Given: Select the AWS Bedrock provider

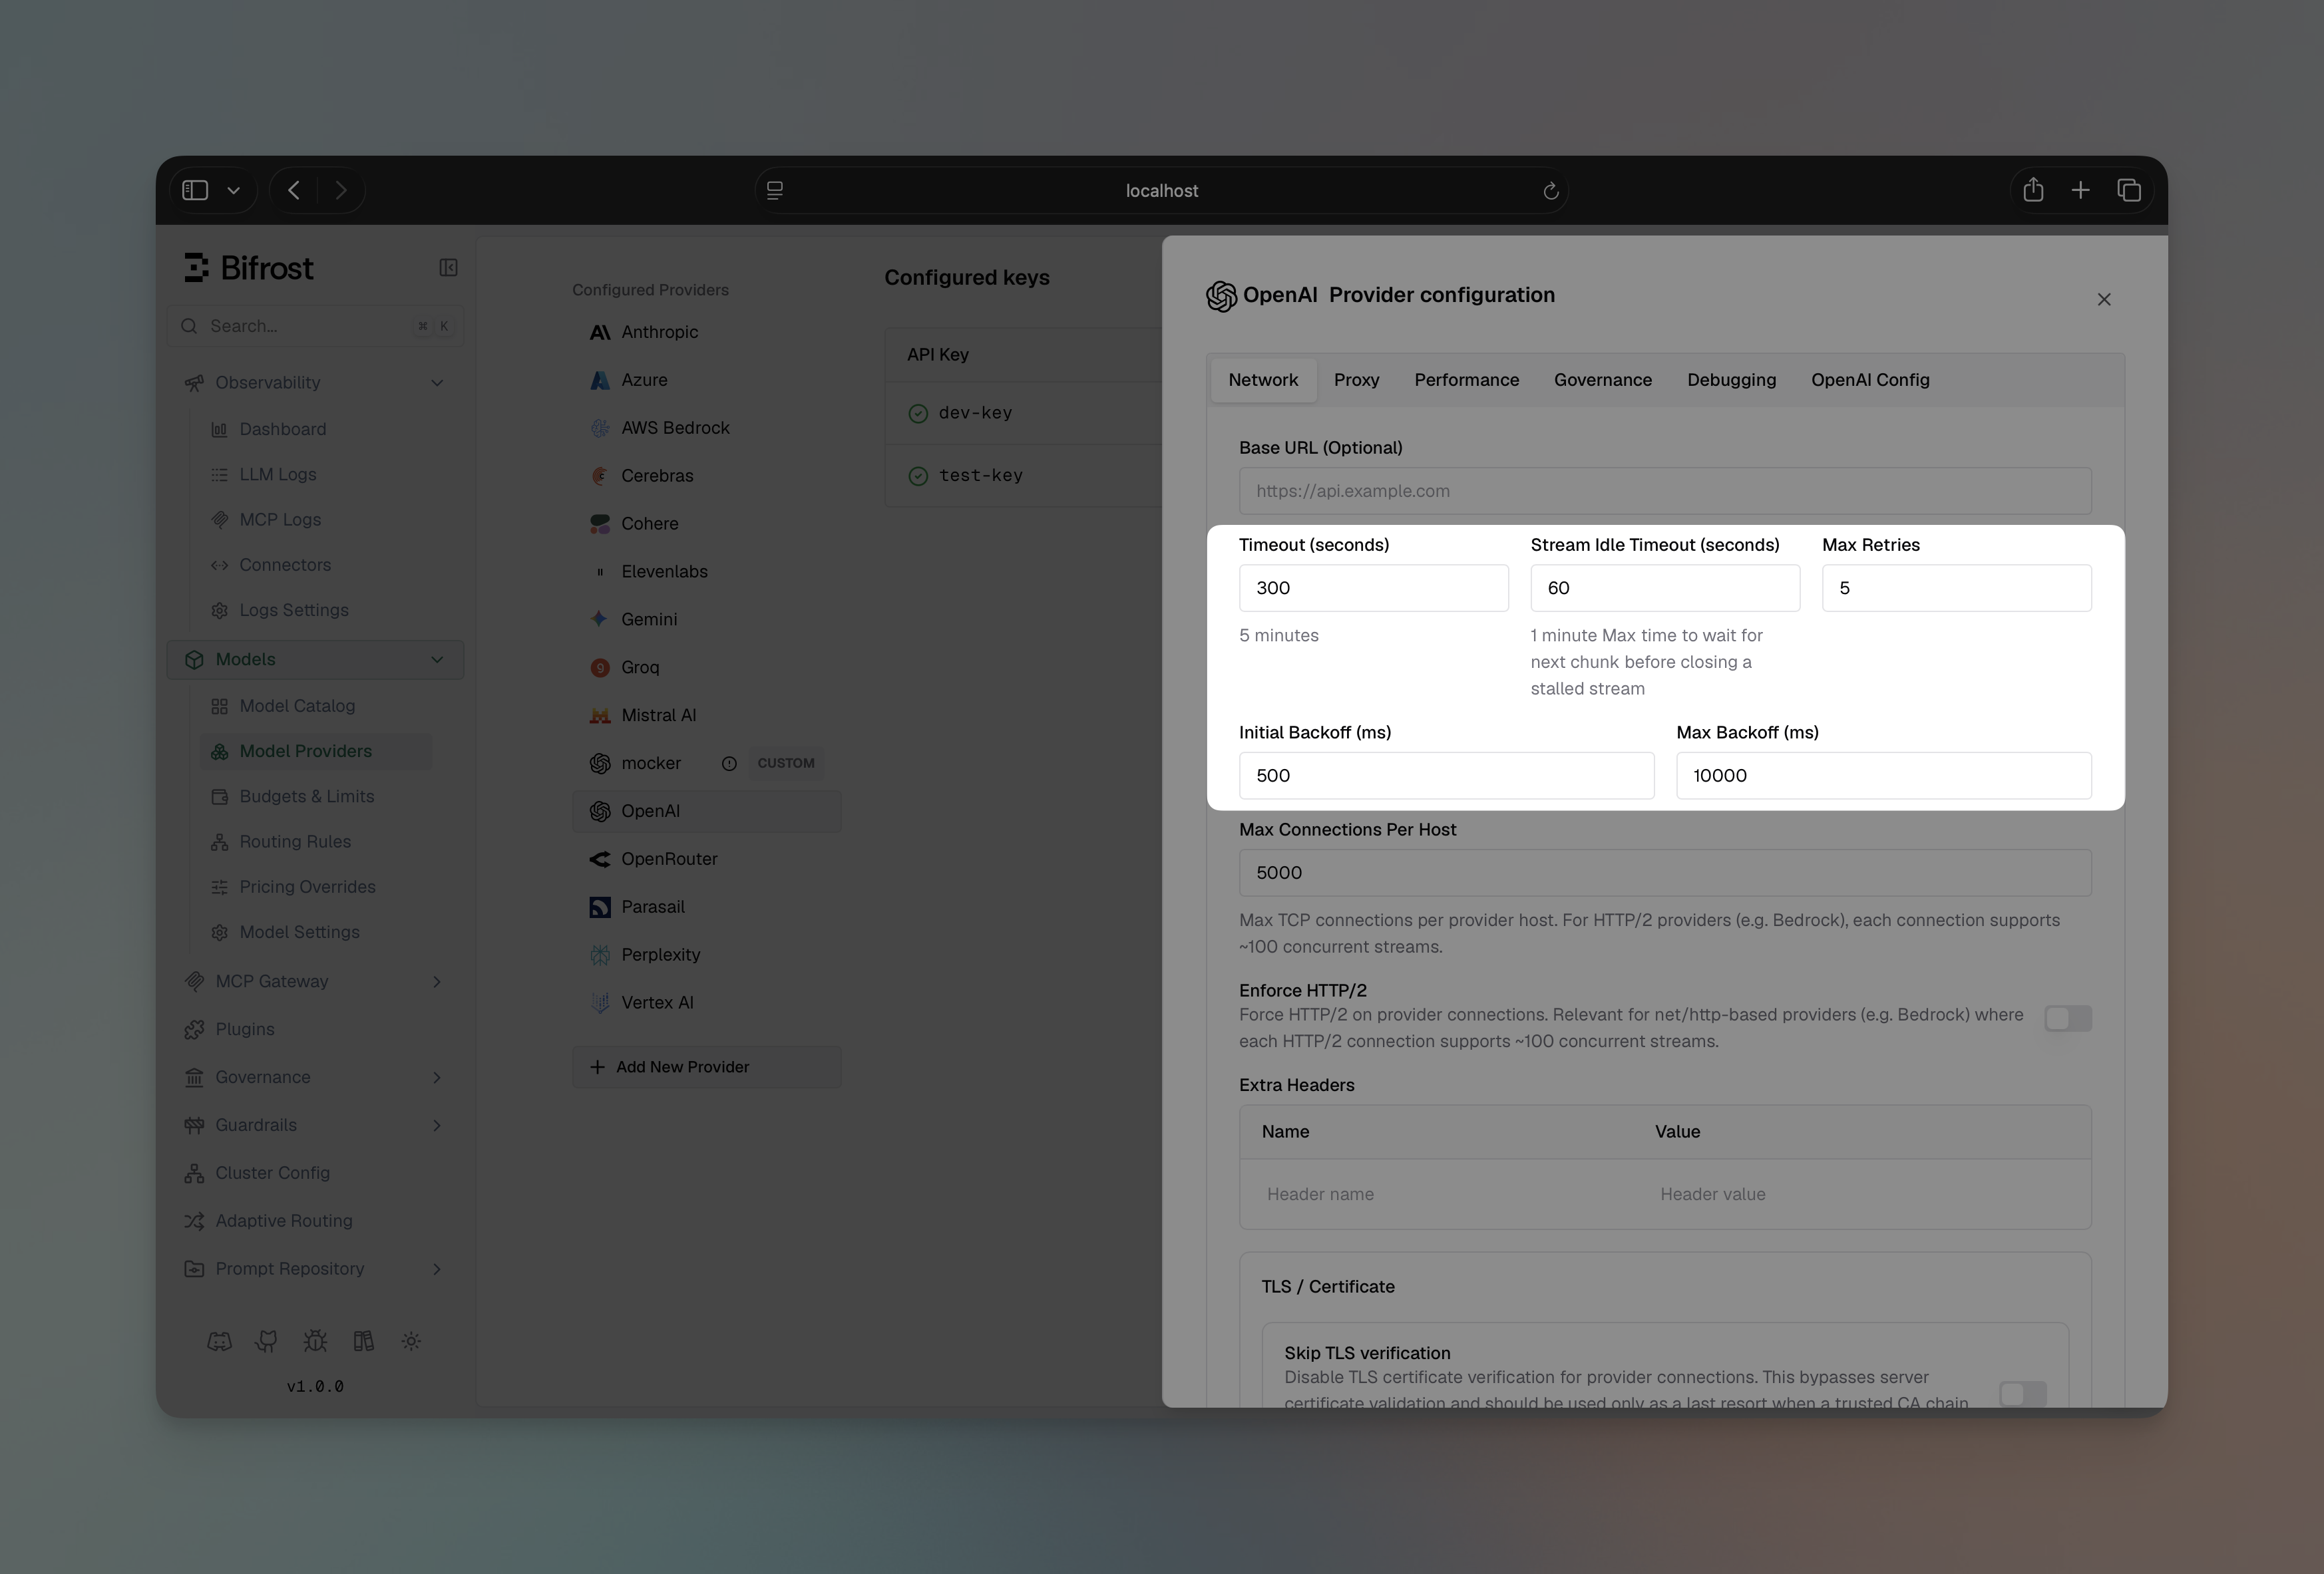Looking at the screenshot, I should pos(706,428).
